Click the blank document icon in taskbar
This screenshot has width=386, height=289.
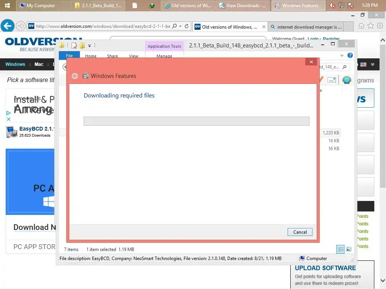pyautogui.click(x=135, y=5)
